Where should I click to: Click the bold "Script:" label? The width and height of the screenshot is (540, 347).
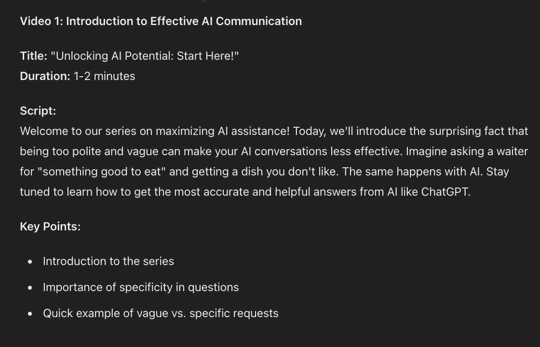(38, 111)
